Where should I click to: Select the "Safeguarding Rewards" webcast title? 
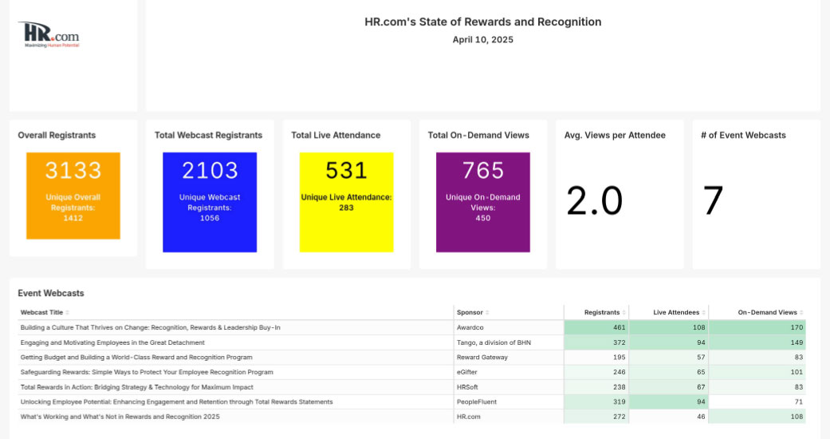tap(147, 372)
